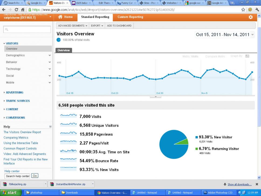Screen dimensions: 261x196
Task: Reload the page with refresh icon
Action: (16, 10)
